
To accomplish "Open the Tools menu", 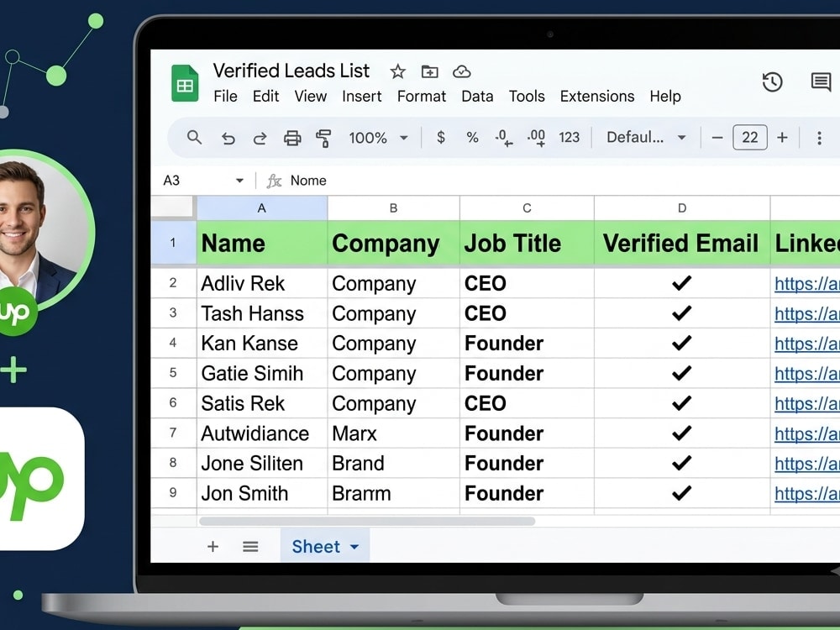I will [x=527, y=97].
